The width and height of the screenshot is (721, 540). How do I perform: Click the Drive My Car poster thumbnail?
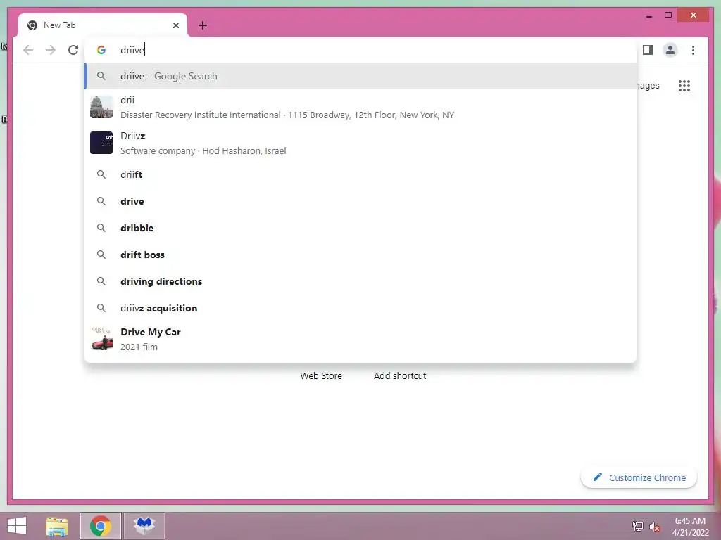(101, 339)
